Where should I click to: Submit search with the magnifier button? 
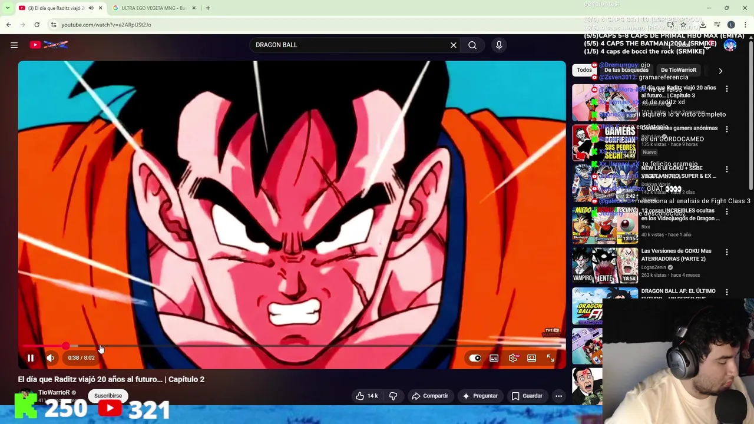(472, 45)
